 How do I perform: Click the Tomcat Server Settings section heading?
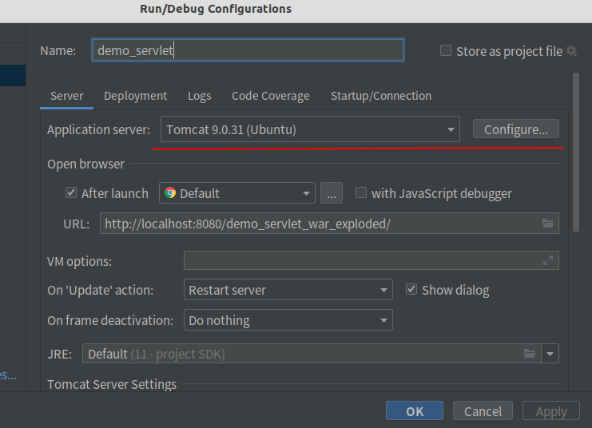pyautogui.click(x=112, y=384)
